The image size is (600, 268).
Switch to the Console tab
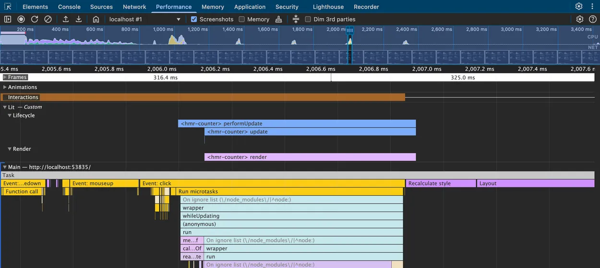[x=69, y=7]
